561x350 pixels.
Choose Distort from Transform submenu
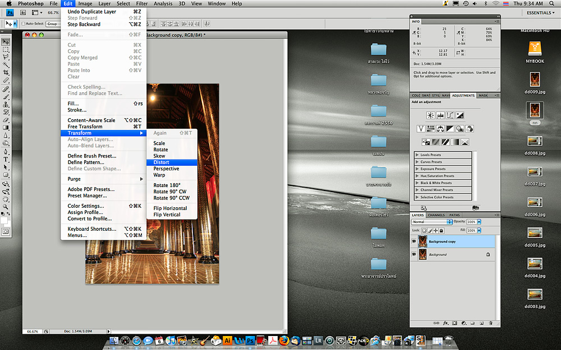click(161, 162)
